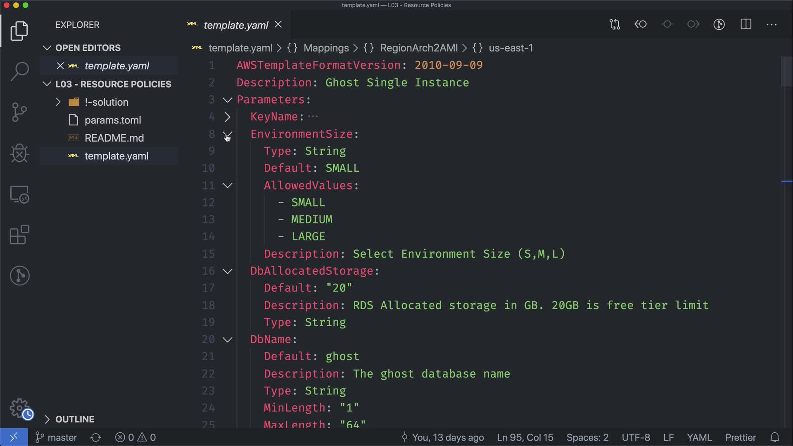The width and height of the screenshot is (793, 446).
Task: Click the Split Editor Right icon
Action: pyautogui.click(x=746, y=24)
